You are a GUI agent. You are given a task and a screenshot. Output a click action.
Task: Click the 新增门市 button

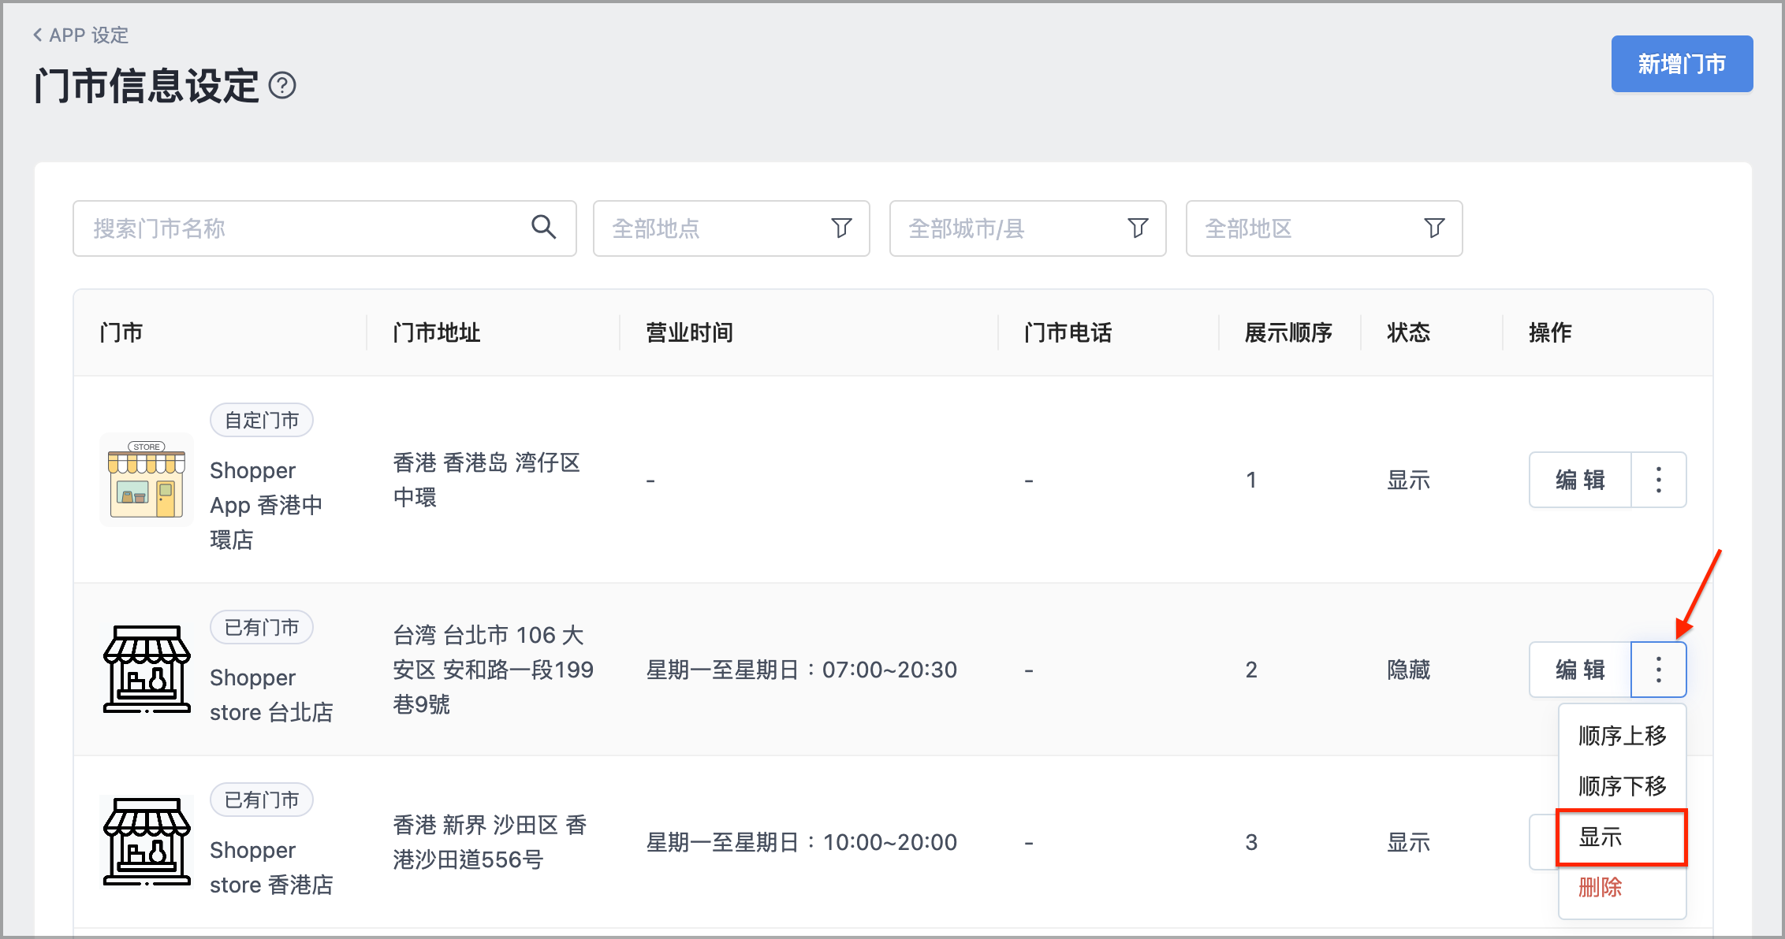1682,64
